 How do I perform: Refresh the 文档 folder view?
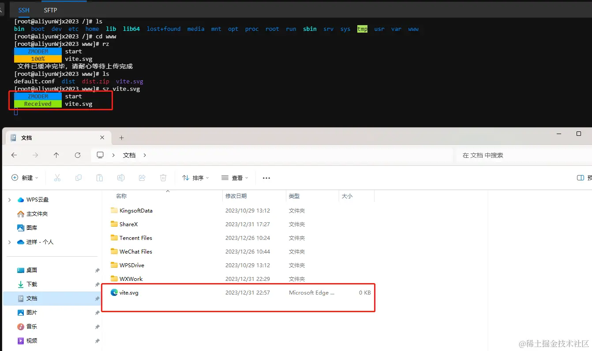tap(78, 155)
